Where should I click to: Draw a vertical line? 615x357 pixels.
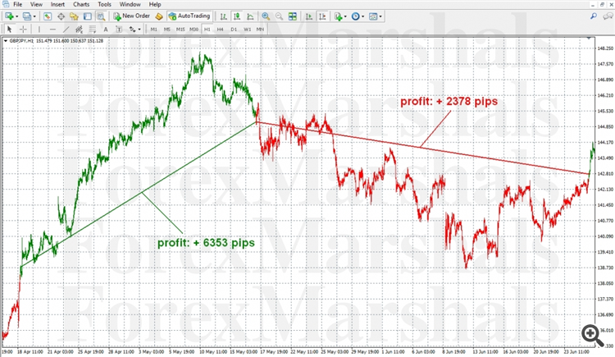pos(39,30)
